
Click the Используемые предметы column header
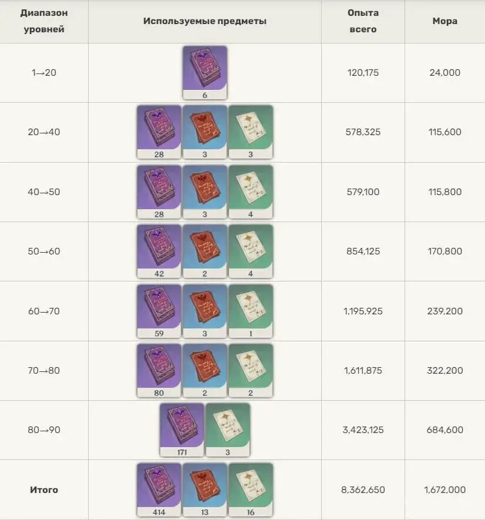point(205,21)
